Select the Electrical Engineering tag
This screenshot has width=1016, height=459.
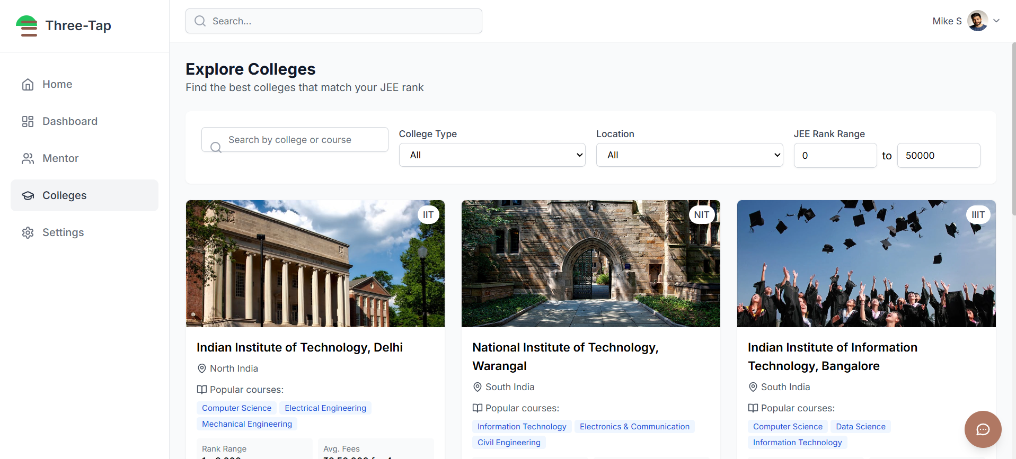(325, 408)
